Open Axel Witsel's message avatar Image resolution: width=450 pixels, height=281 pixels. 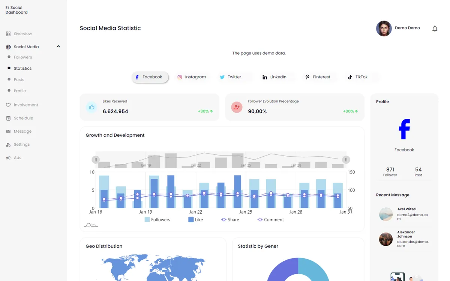(x=386, y=214)
